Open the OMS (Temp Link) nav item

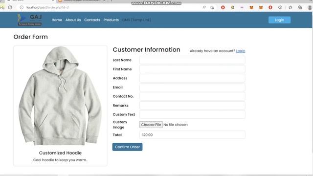point(136,20)
